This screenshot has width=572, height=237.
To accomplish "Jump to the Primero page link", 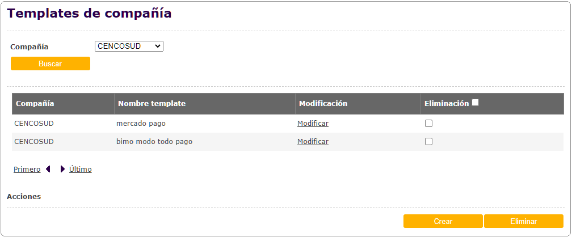I will pyautogui.click(x=27, y=169).
